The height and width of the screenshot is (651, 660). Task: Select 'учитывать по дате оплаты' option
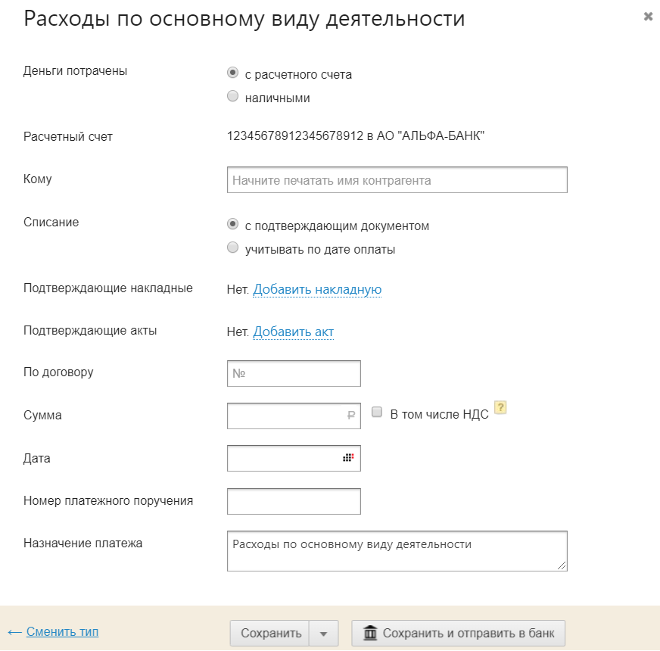(233, 248)
